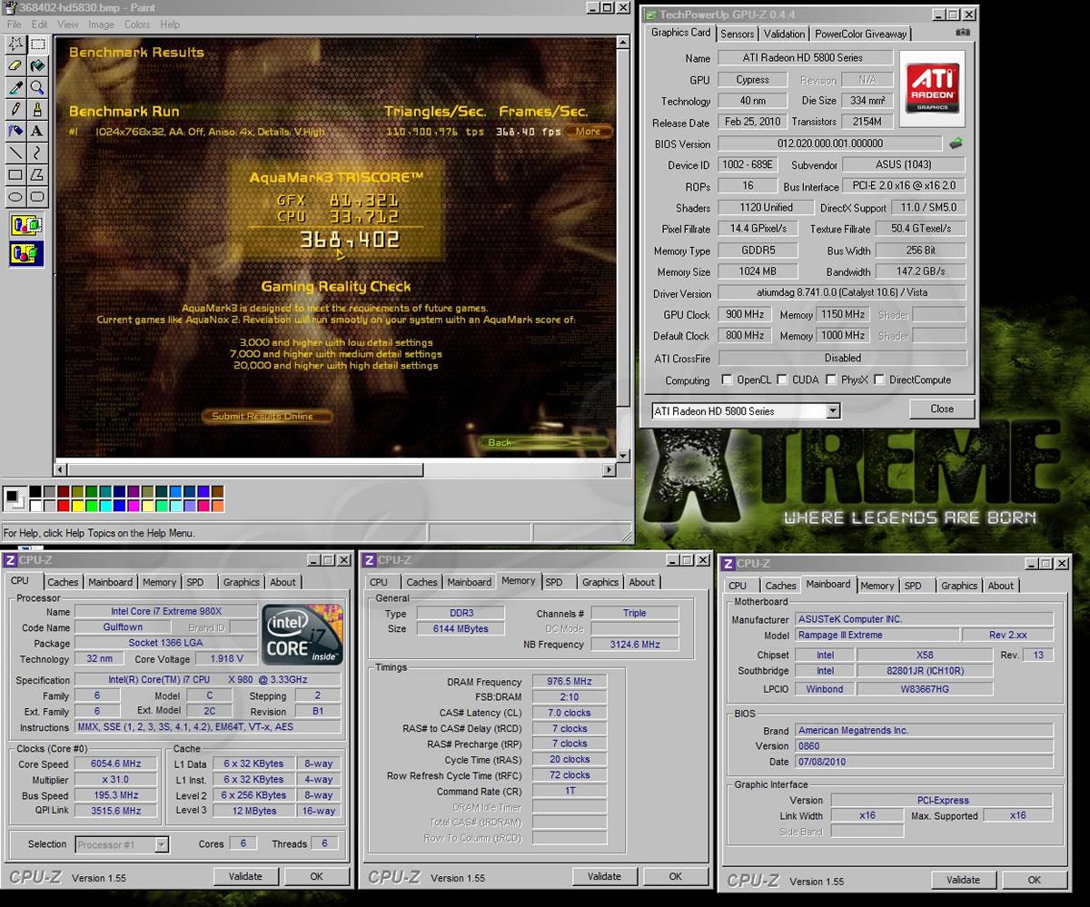Select the Free-Form Select tool in Paint

tap(15, 44)
